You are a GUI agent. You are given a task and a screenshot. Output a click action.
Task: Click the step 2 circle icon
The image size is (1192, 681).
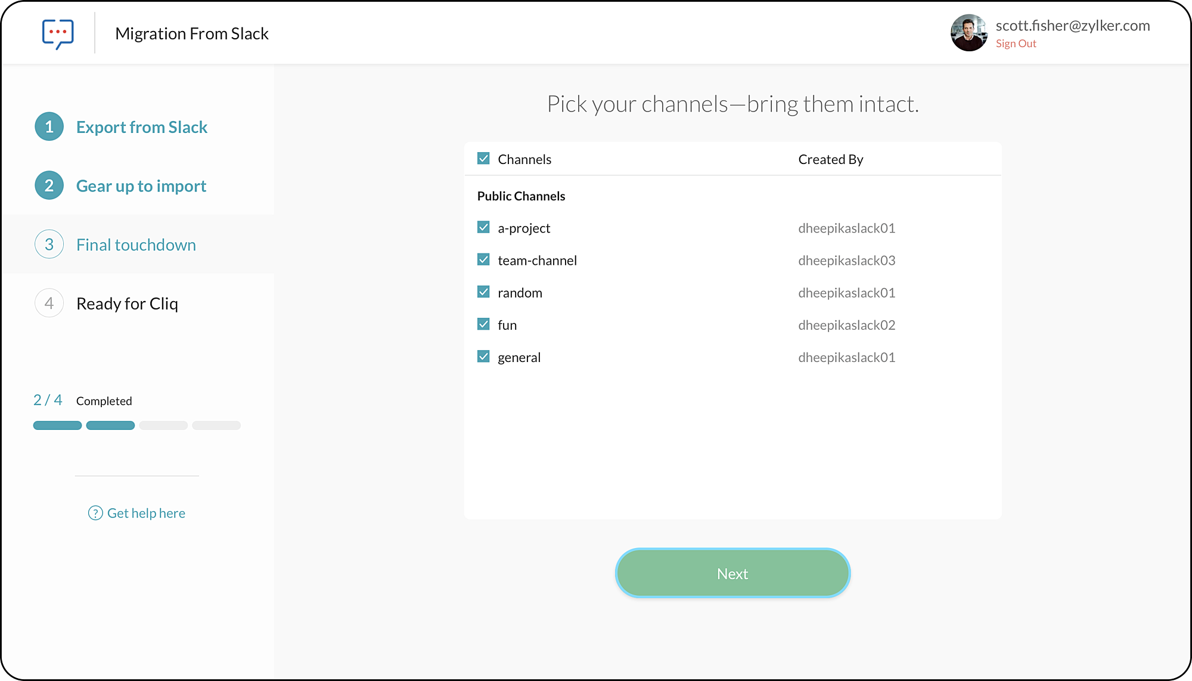click(x=49, y=185)
